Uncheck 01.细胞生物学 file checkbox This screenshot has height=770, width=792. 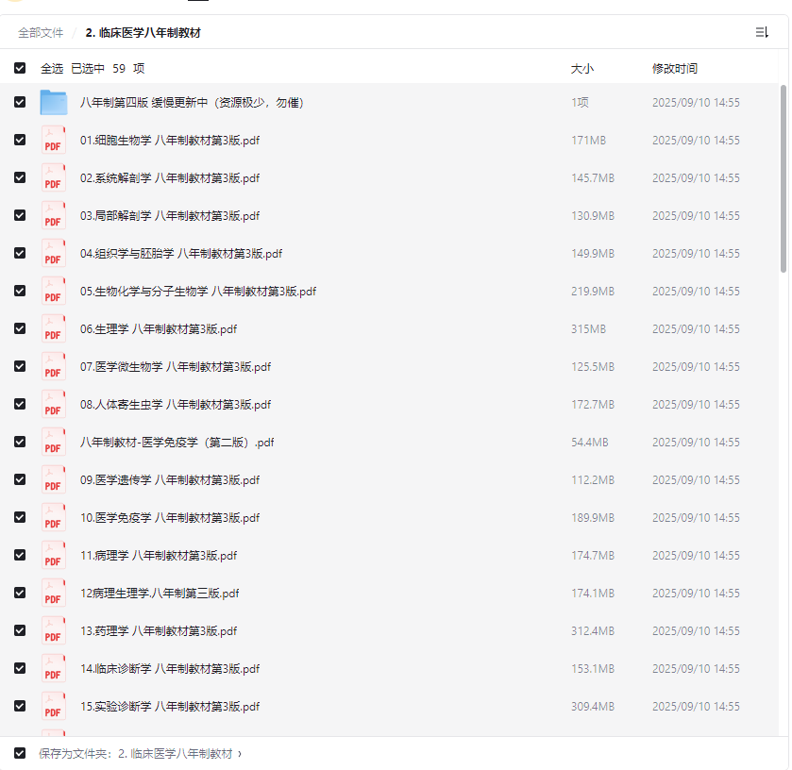(20, 140)
